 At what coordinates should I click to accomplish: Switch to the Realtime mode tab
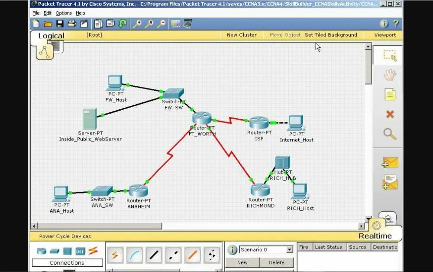(375, 236)
